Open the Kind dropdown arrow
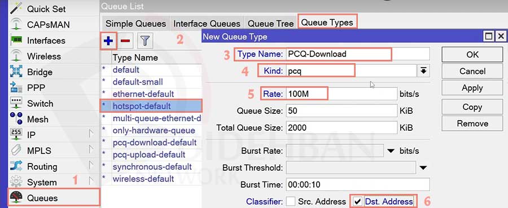This screenshot has height=208, width=508. click(423, 71)
